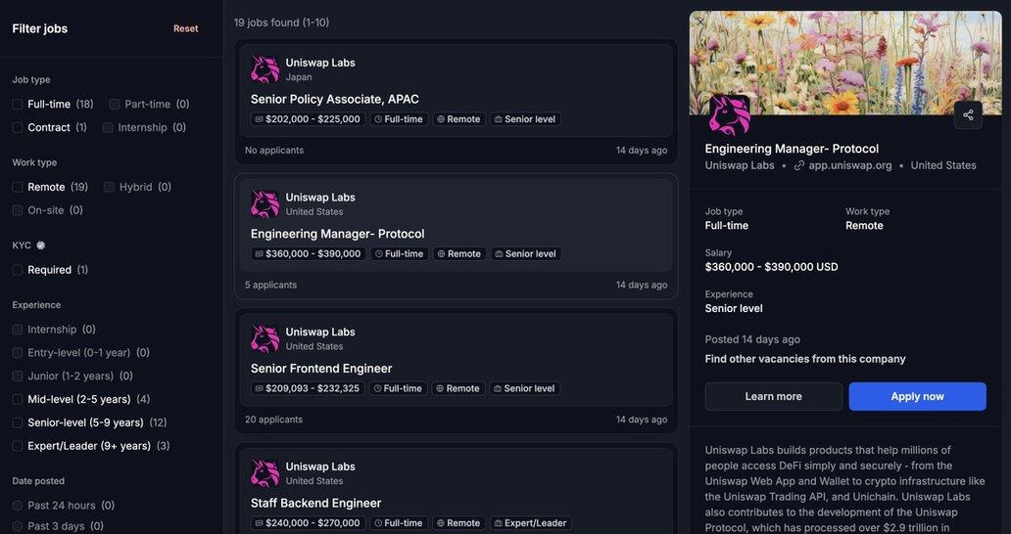Click Uniswap logo on Staff Backend Engineer card
The image size is (1011, 534).
click(265, 474)
